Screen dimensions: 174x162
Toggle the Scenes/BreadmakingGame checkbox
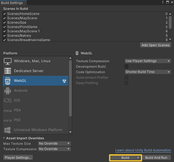coord(5,40)
